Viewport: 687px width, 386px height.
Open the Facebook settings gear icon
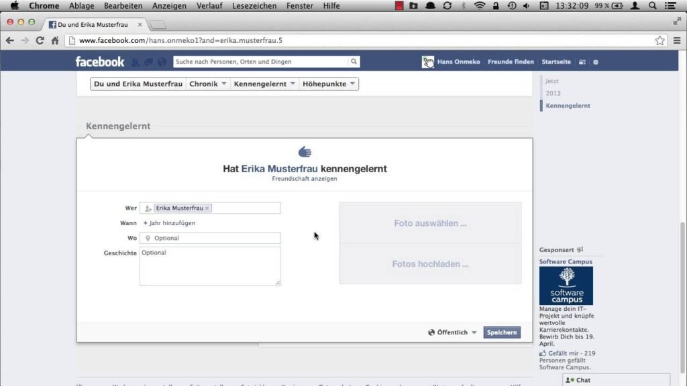pos(596,62)
